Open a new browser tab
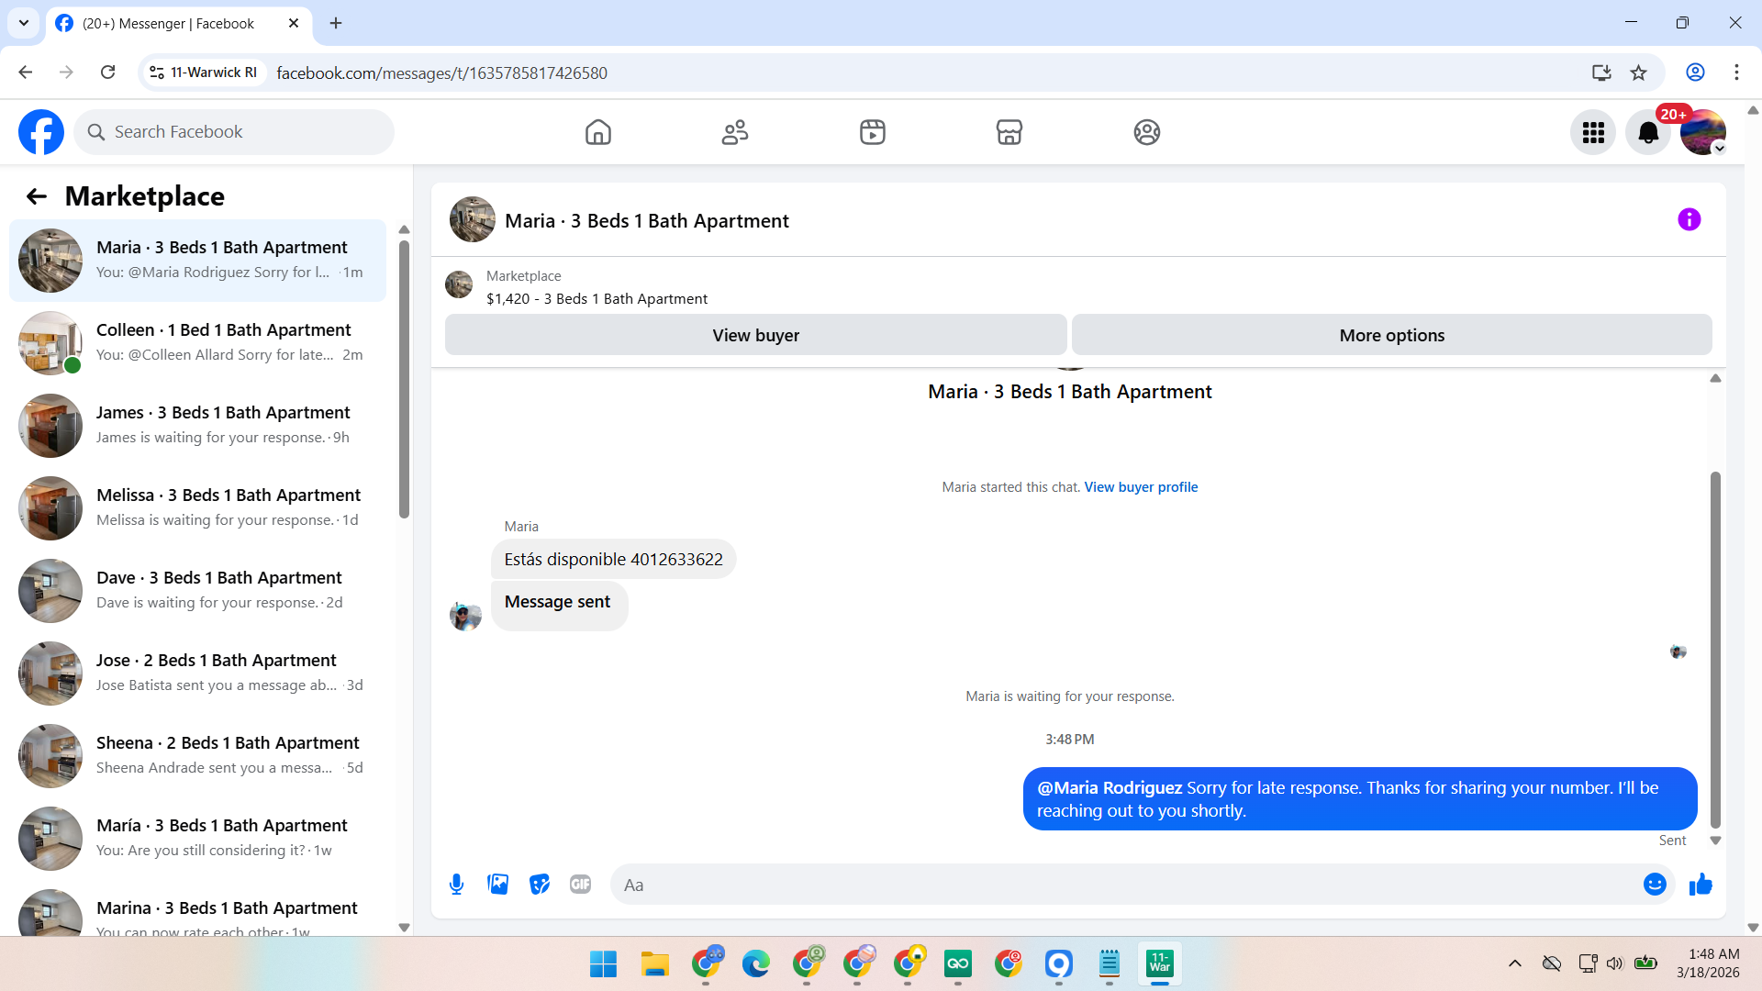 coord(336,24)
